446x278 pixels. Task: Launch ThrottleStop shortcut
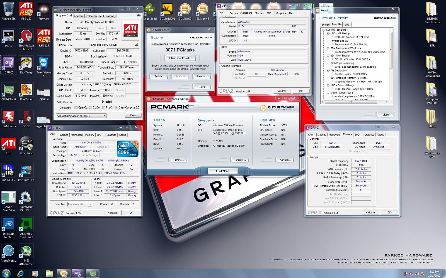[x=26, y=40]
